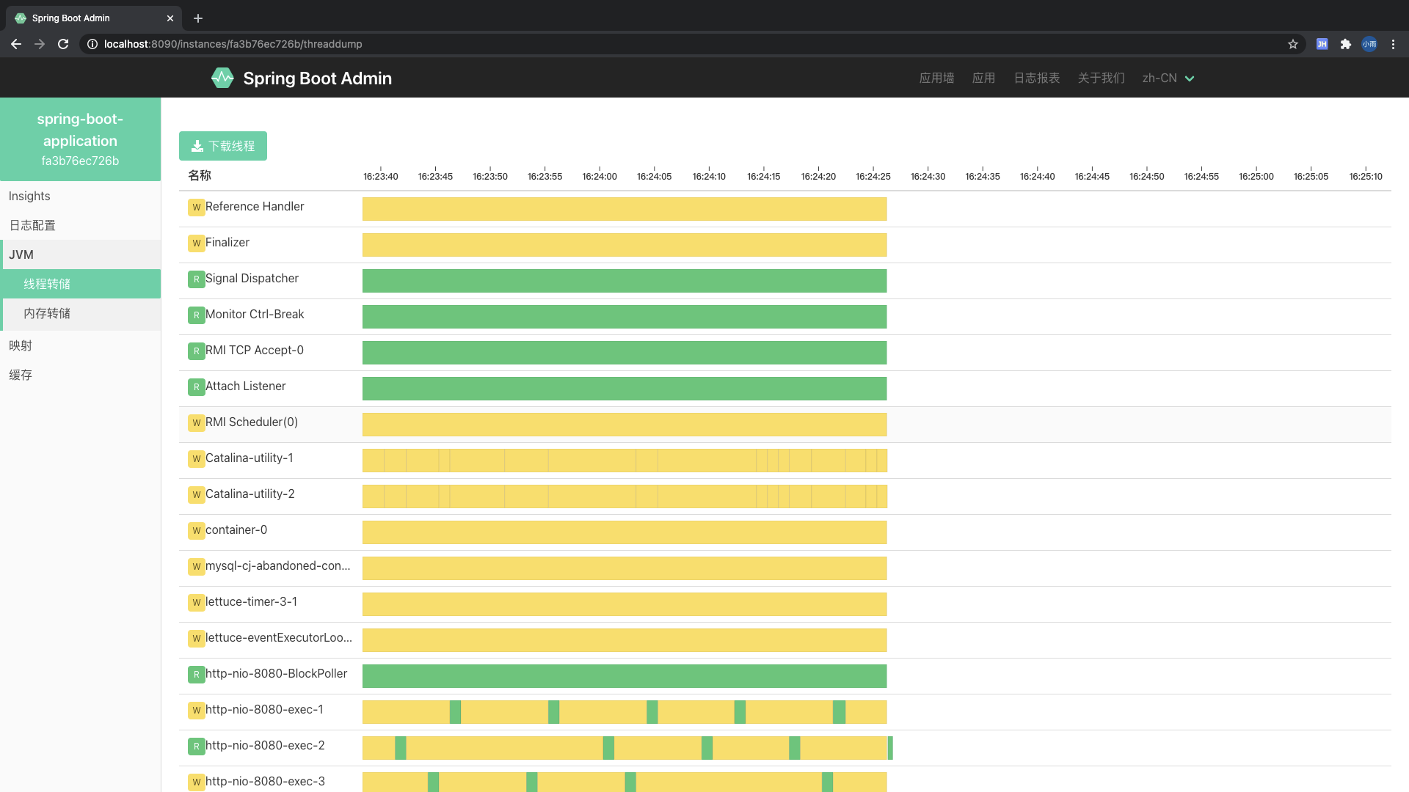Select 缓存 in the sidebar

coord(80,375)
